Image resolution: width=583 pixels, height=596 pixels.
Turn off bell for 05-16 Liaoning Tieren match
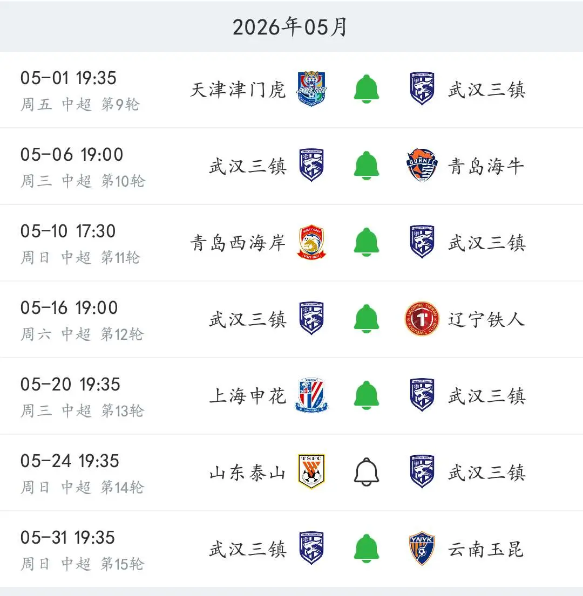click(366, 319)
